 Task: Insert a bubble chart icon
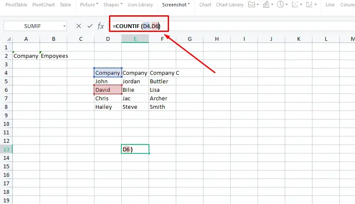(309, 5)
